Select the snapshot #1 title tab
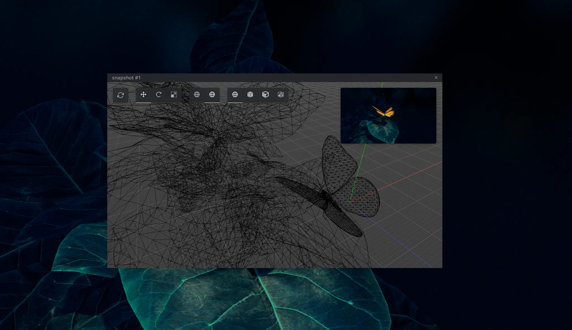Screen dimensions: 572x330 pyautogui.click(x=126, y=78)
